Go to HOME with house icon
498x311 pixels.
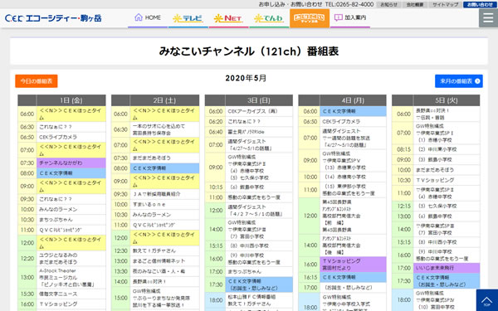(x=148, y=17)
